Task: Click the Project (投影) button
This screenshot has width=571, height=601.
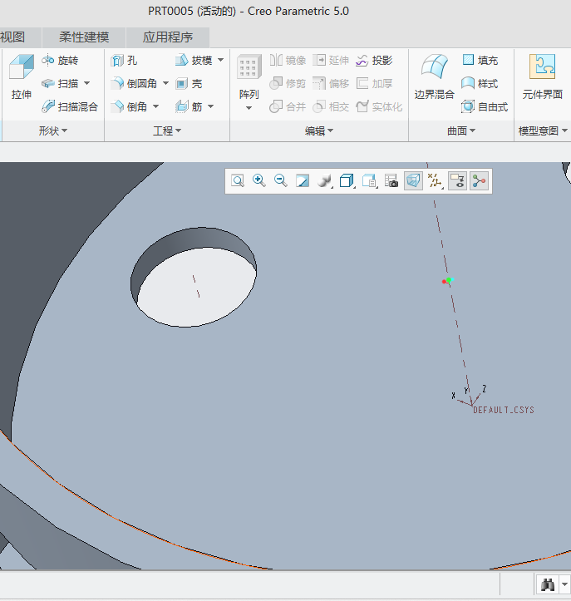Action: coord(374,61)
